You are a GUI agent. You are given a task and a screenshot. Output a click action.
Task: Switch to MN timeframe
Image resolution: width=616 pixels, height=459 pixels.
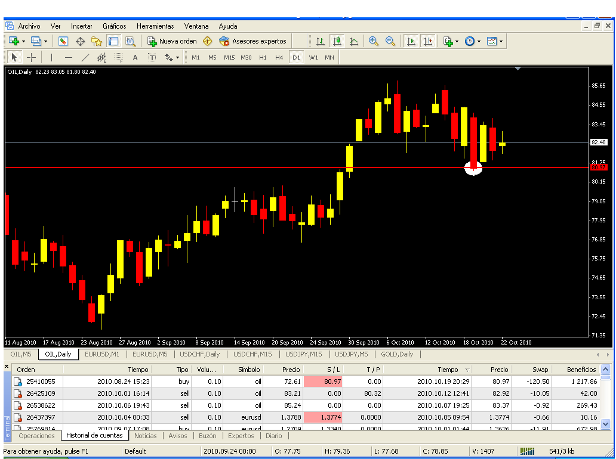click(329, 57)
